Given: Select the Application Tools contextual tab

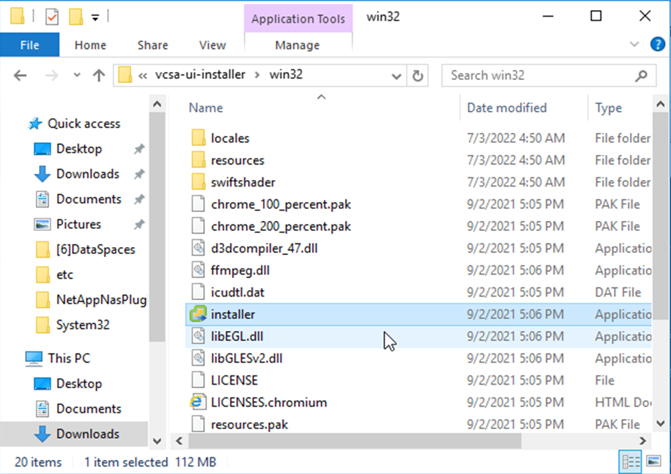Looking at the screenshot, I should pyautogui.click(x=299, y=19).
